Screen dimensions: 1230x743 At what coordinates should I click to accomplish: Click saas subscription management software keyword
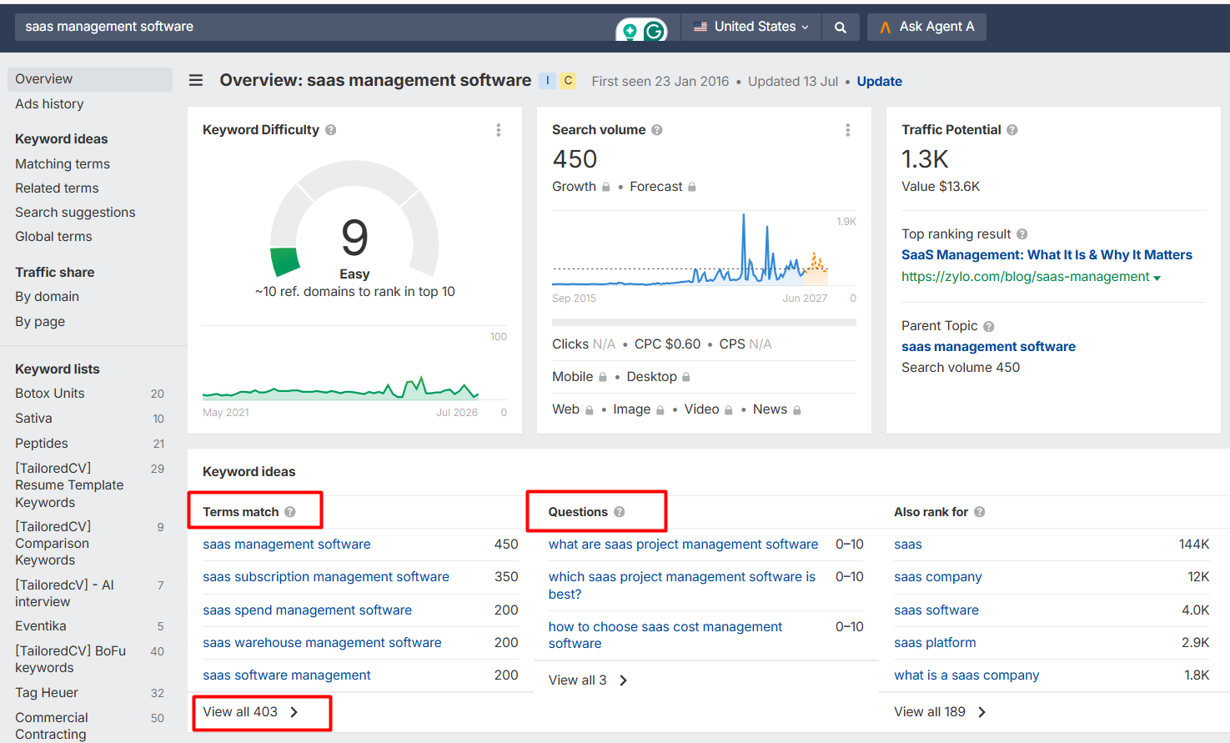pyautogui.click(x=326, y=577)
